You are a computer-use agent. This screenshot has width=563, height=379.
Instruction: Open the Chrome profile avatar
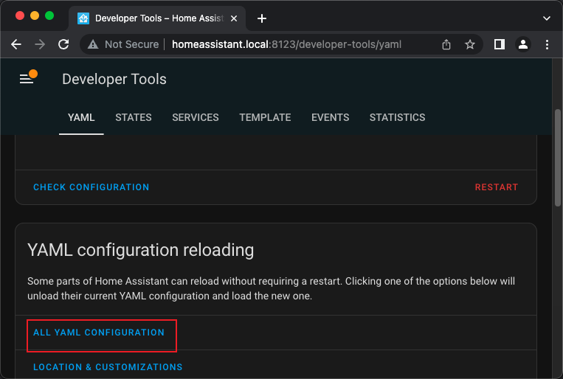tap(523, 44)
